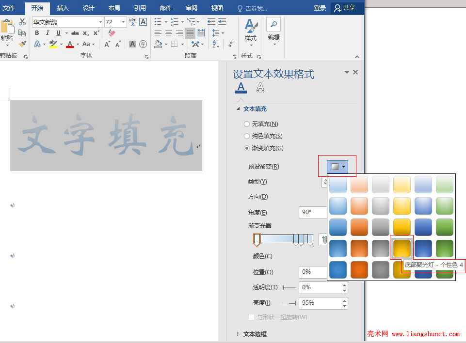Clear all formatting with the eraser icon

(112, 33)
